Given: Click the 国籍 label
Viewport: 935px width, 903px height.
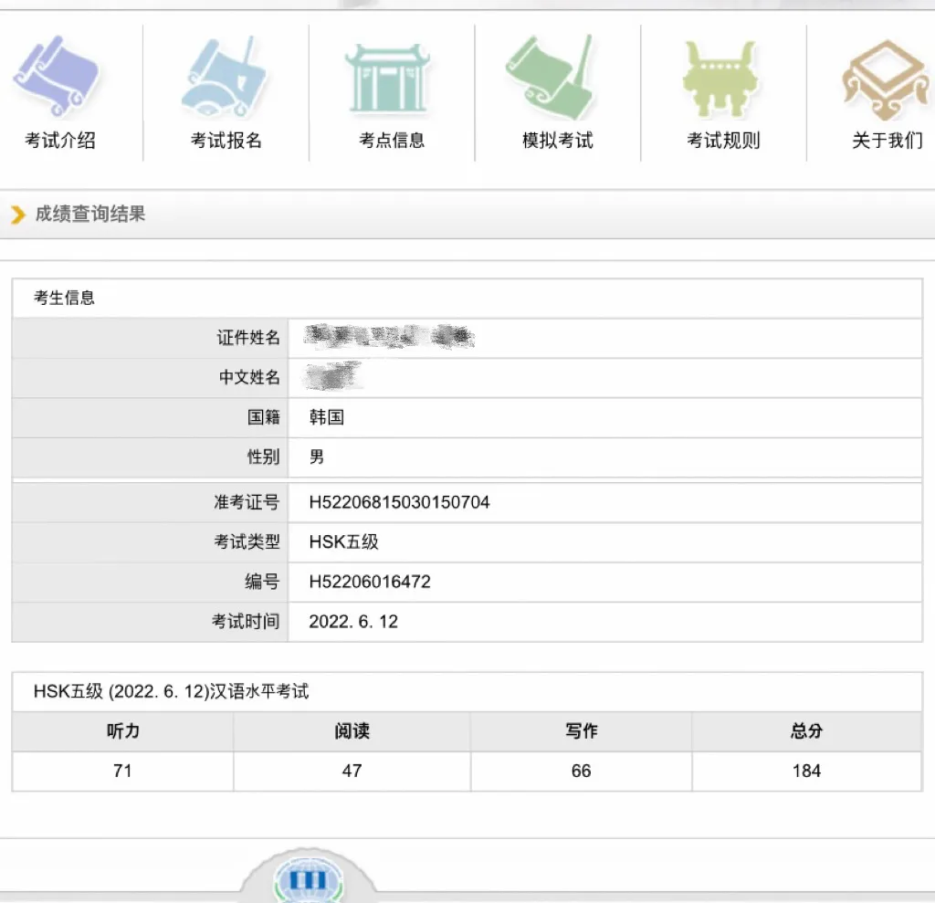Looking at the screenshot, I should tap(264, 417).
